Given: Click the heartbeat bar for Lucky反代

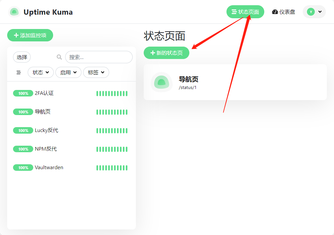Looking at the screenshot, I should point(112,131).
